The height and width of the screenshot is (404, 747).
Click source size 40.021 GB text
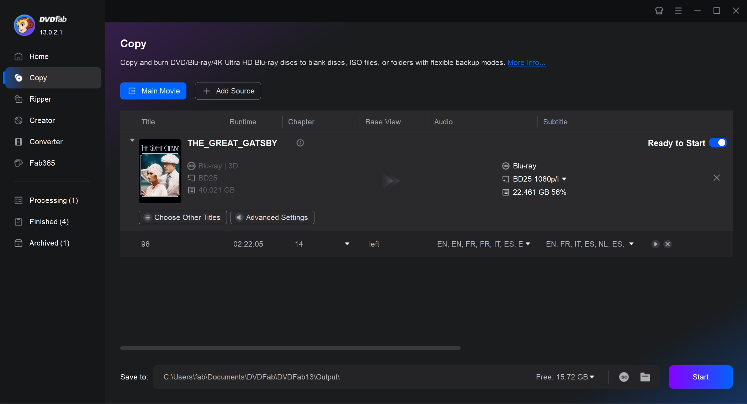coord(217,190)
